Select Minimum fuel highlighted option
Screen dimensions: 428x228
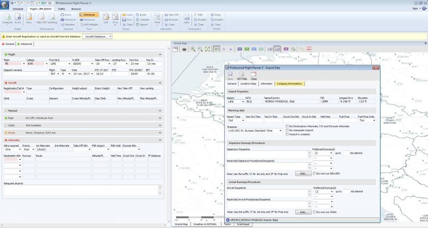[89, 15]
